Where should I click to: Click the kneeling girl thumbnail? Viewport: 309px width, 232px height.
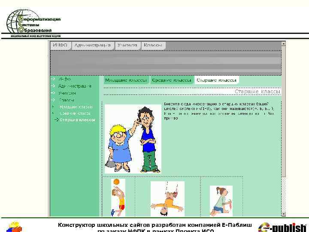tap(221, 201)
